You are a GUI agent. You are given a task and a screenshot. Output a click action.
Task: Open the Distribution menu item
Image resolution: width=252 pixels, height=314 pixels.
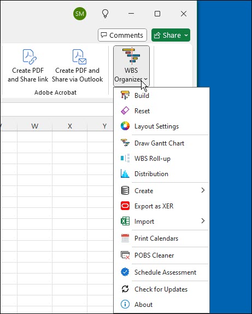pyautogui.click(x=161, y=173)
